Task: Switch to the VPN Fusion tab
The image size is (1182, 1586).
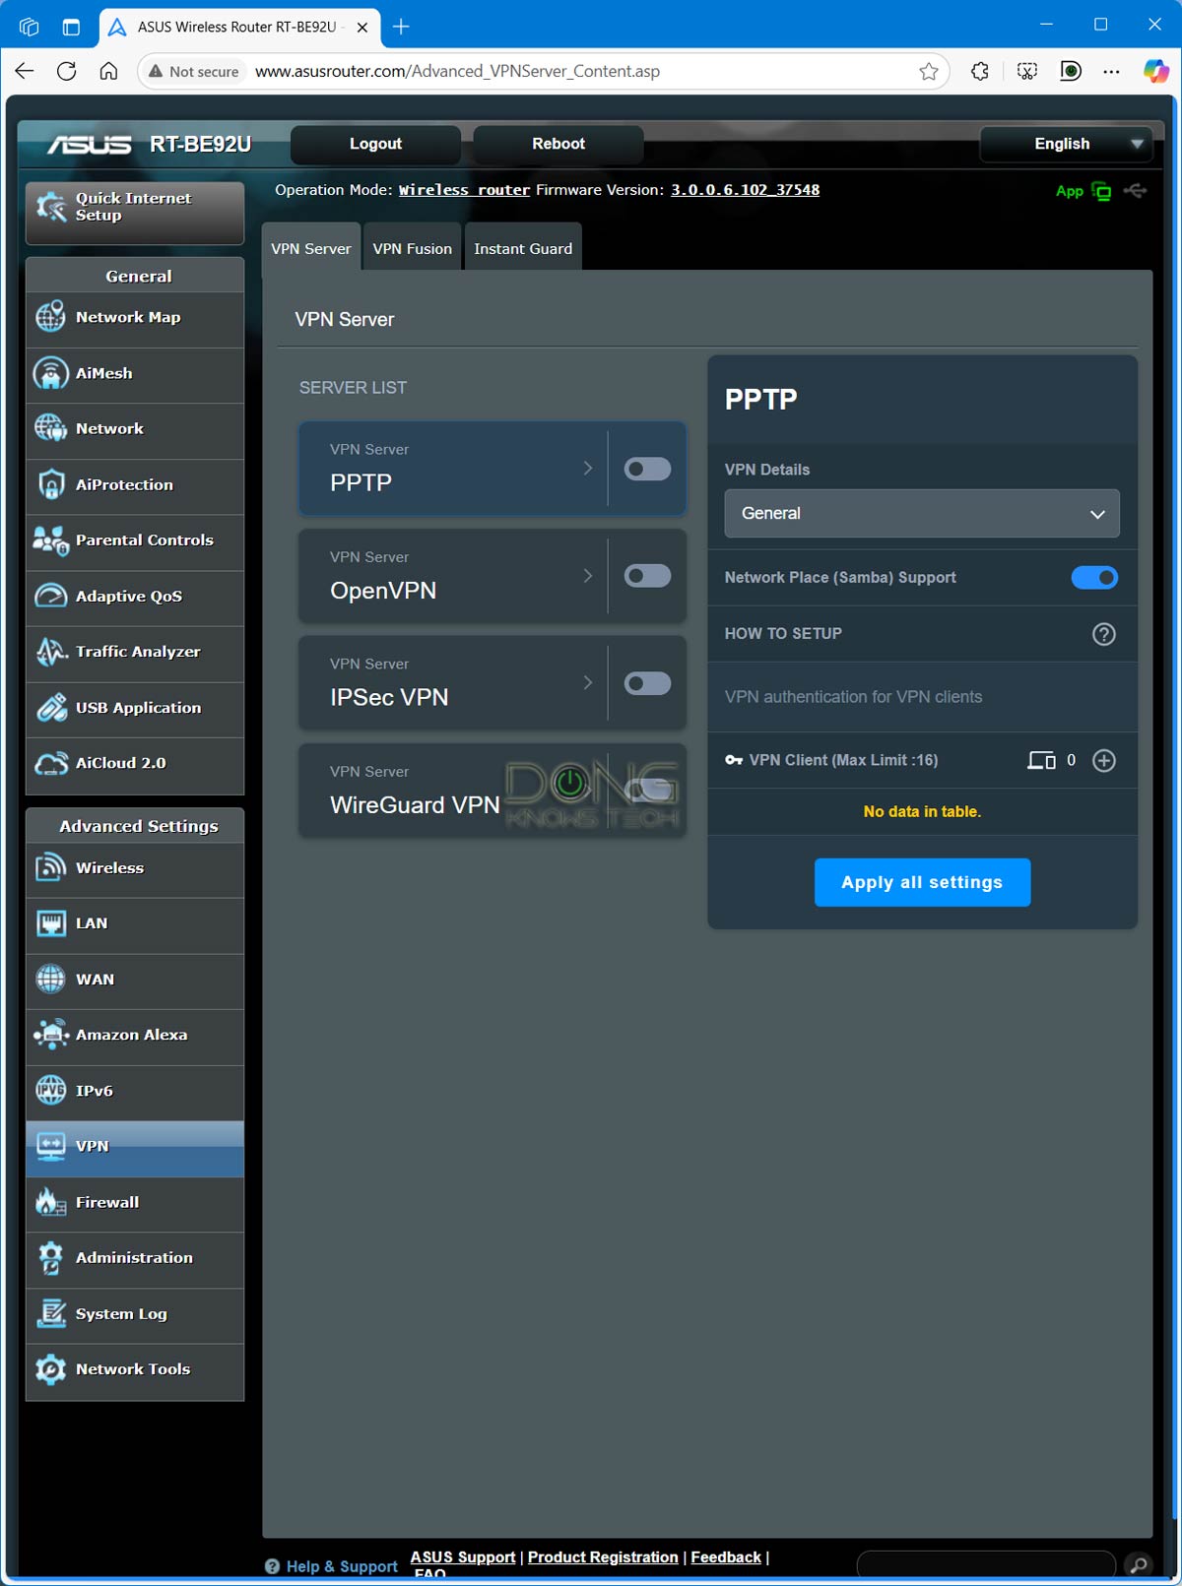Action: point(413,248)
